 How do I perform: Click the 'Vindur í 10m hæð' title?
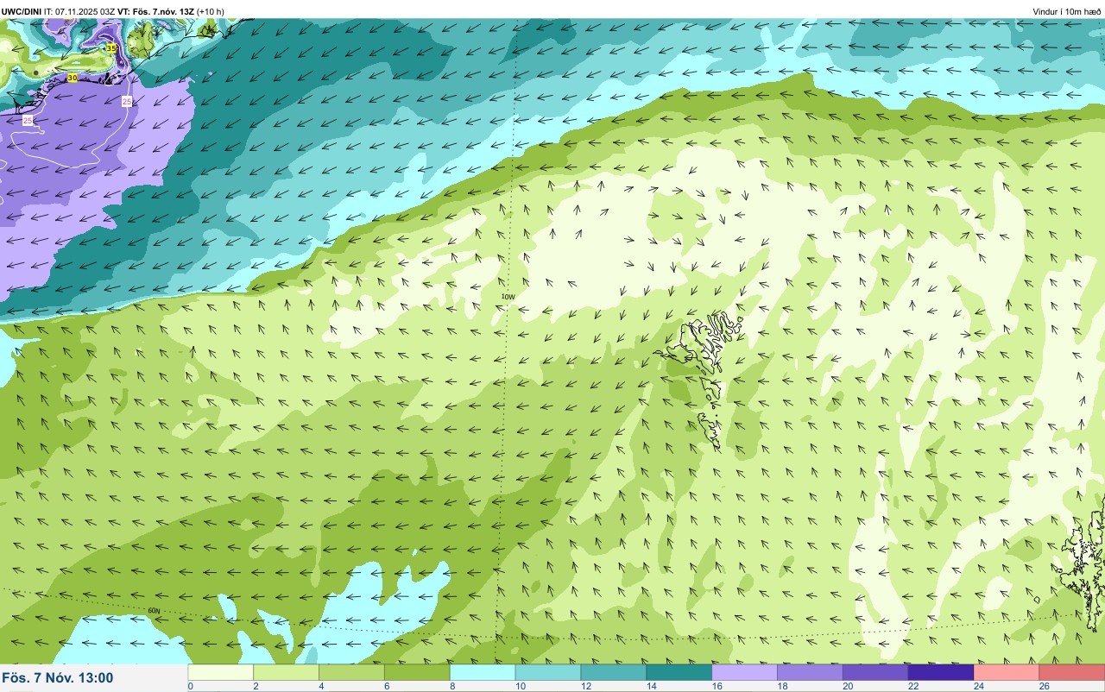pos(1067,11)
